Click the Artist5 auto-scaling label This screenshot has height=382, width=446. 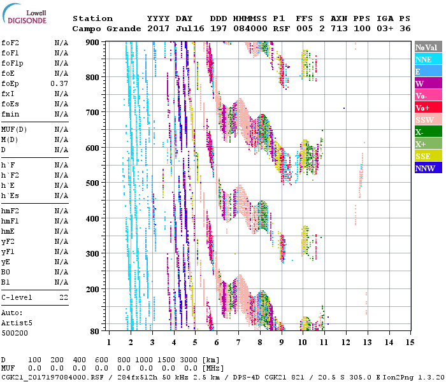(x=14, y=323)
